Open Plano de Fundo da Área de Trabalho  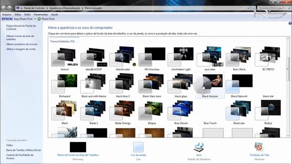tap(78, 155)
